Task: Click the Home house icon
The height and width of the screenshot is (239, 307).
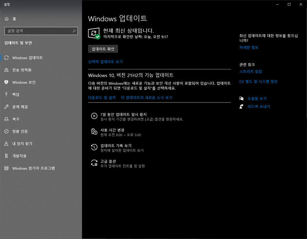Action: click(7, 19)
